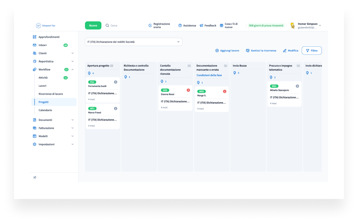Click automation bolt icon in Invio Bozza

point(235,73)
